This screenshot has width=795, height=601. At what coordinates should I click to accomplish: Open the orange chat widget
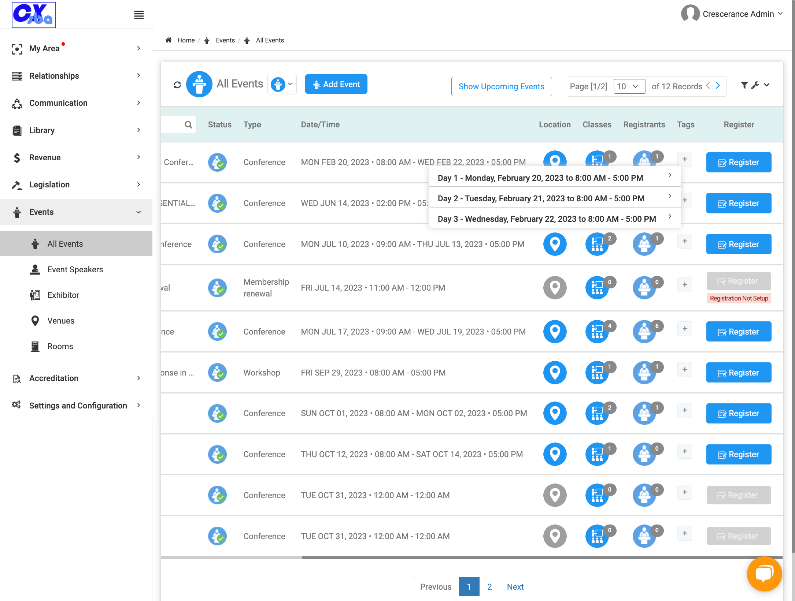(764, 574)
